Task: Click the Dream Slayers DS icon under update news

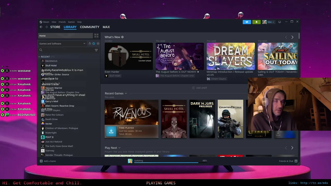Action: pyautogui.click(x=208, y=79)
